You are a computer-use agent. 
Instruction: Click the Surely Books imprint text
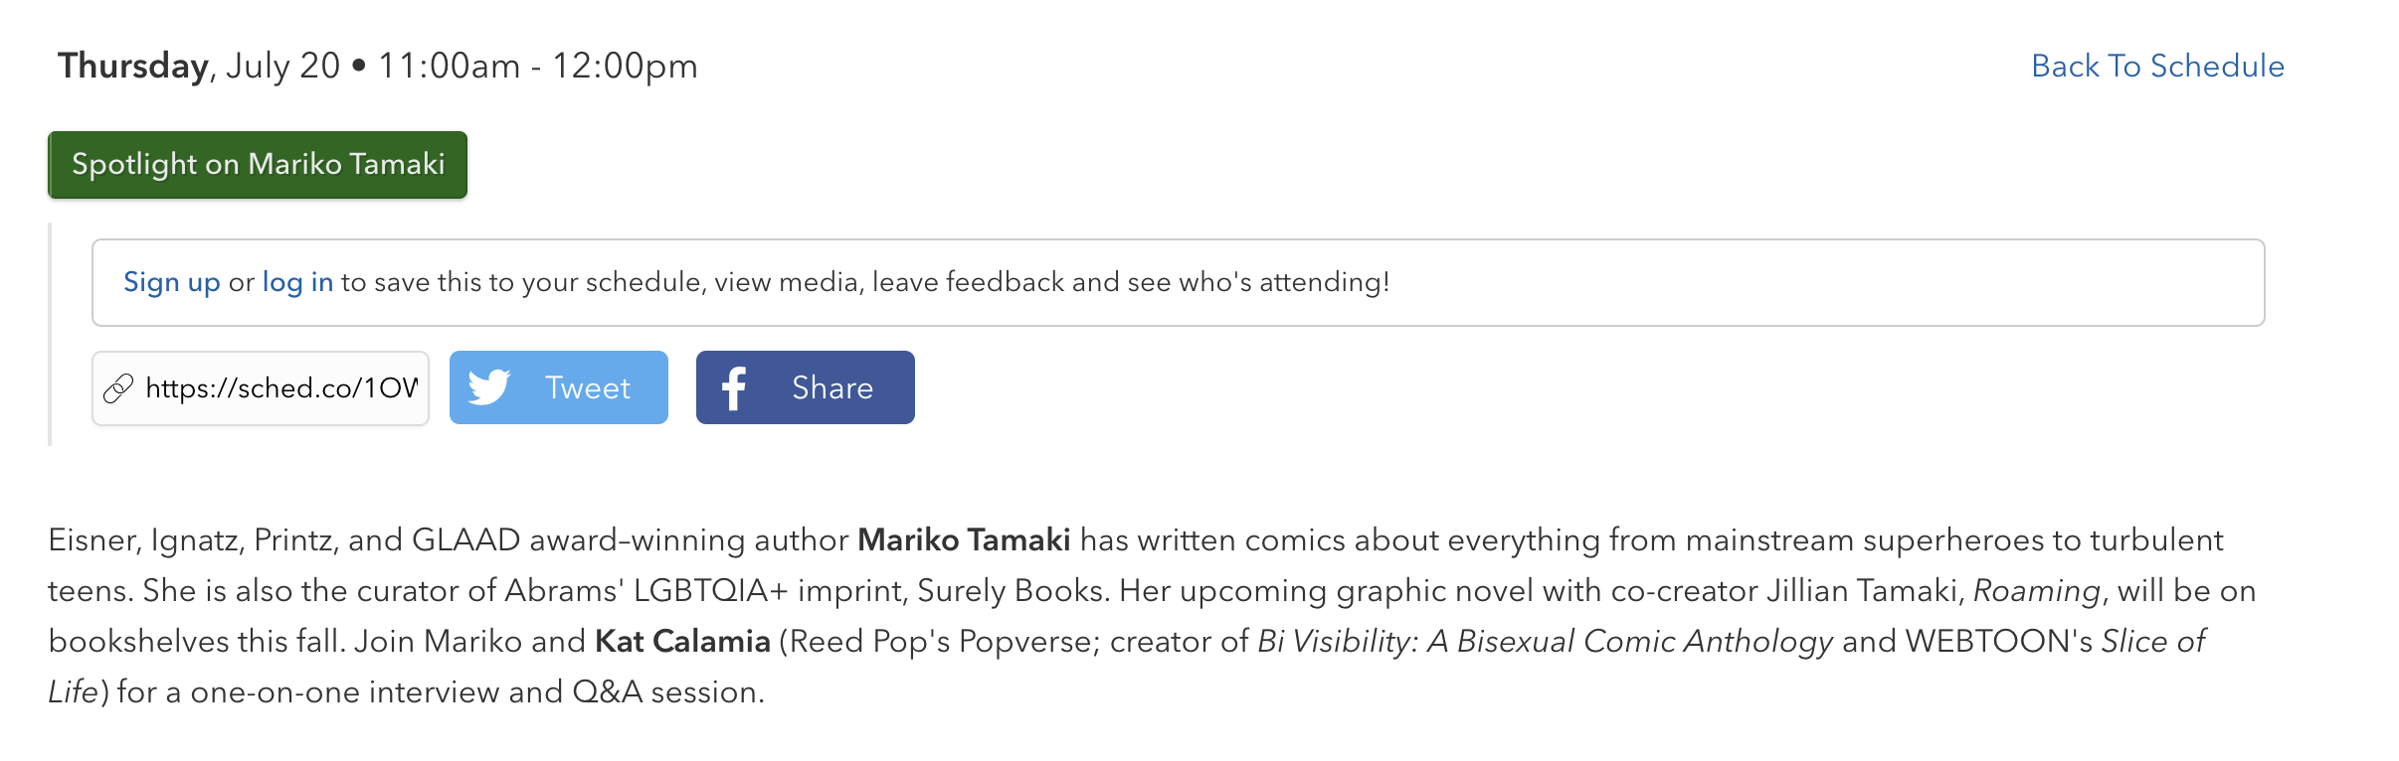[1012, 591]
